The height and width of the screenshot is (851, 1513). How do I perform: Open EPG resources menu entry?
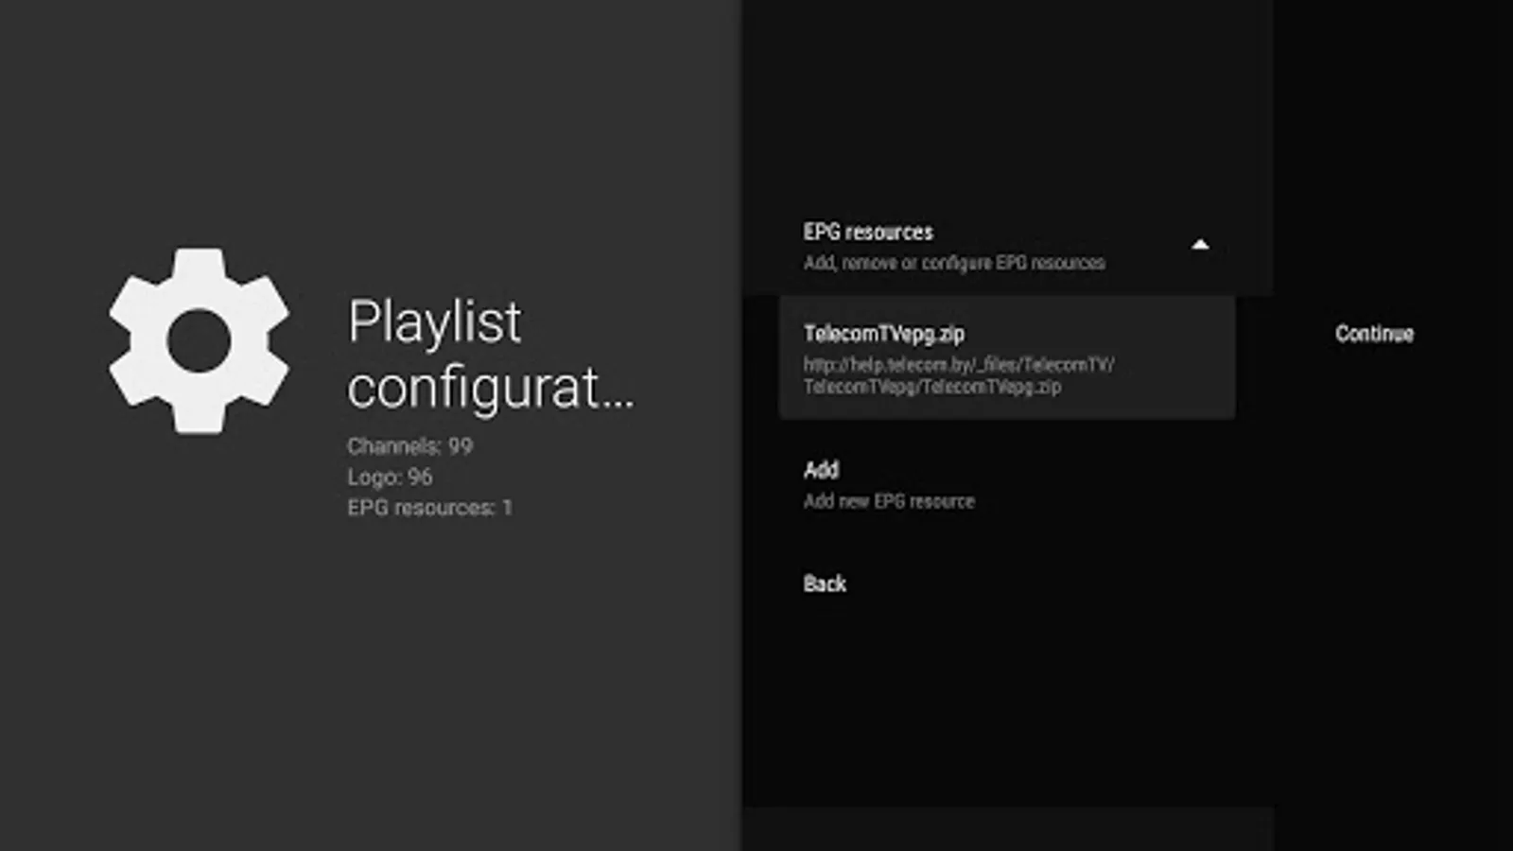1007,246
